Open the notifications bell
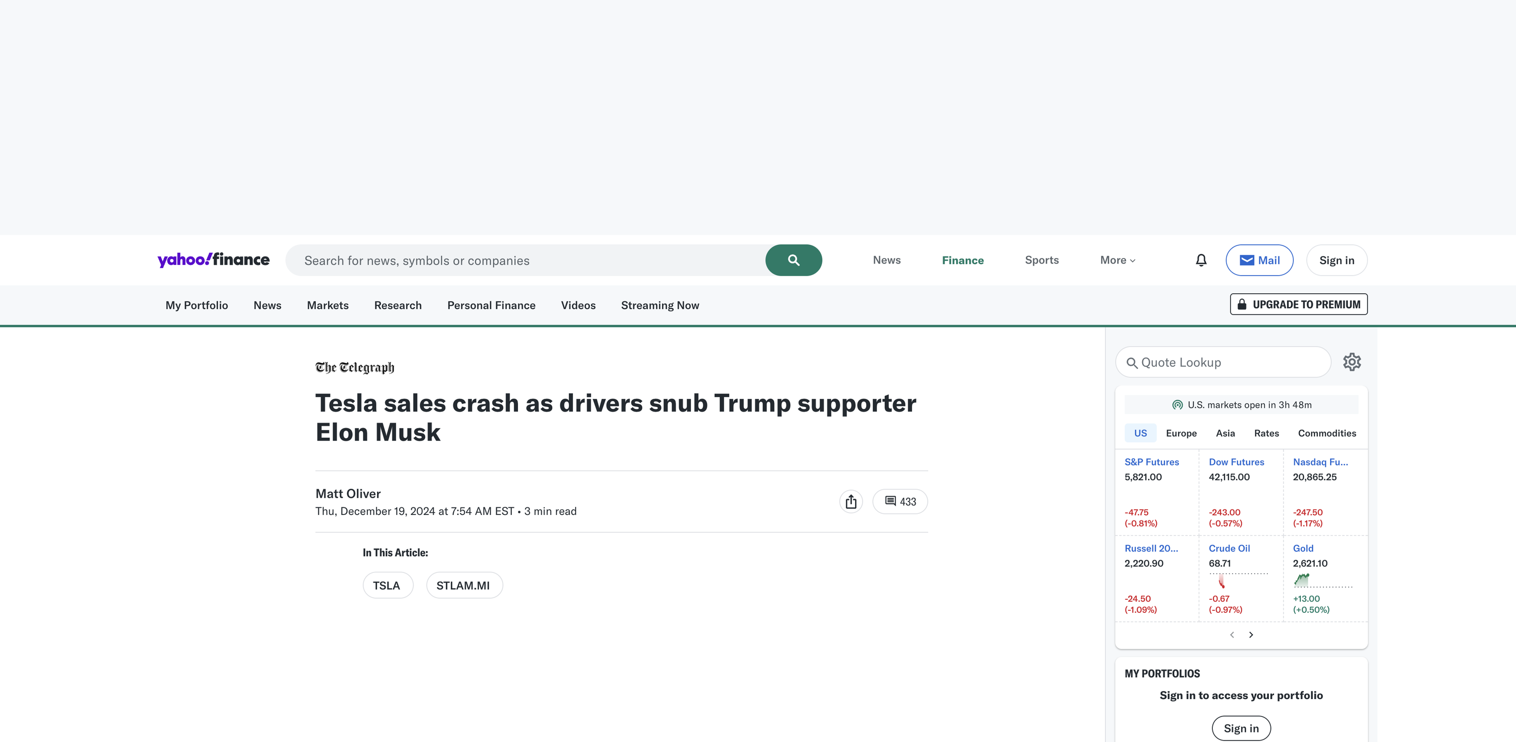Image resolution: width=1516 pixels, height=742 pixels. point(1201,260)
